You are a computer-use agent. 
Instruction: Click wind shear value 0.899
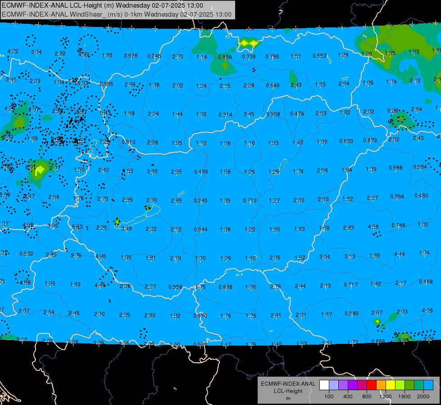pos(225,57)
